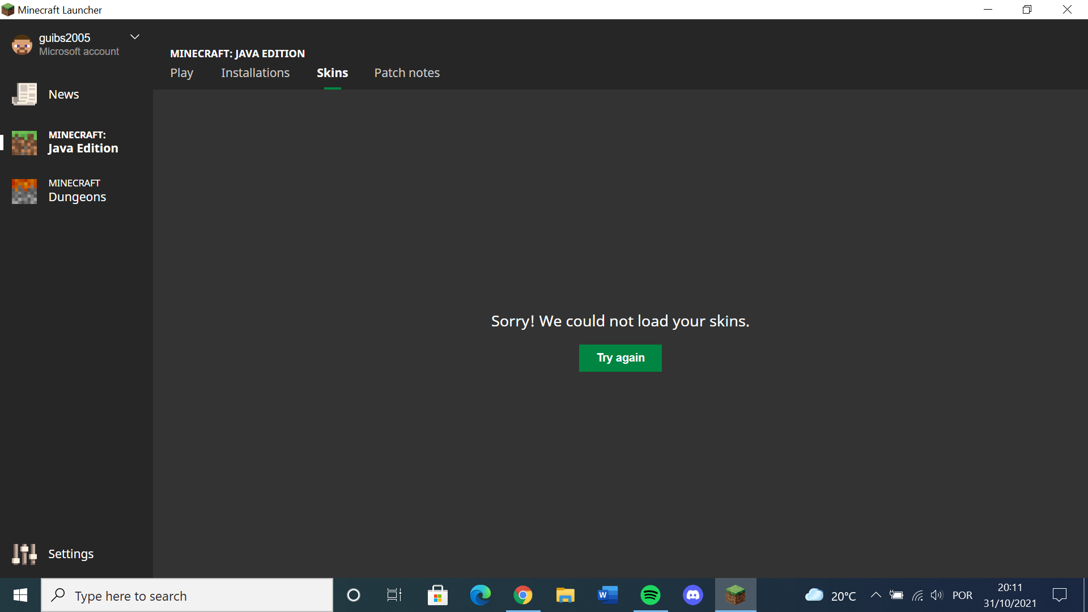Select the Skins tab

pos(332,73)
